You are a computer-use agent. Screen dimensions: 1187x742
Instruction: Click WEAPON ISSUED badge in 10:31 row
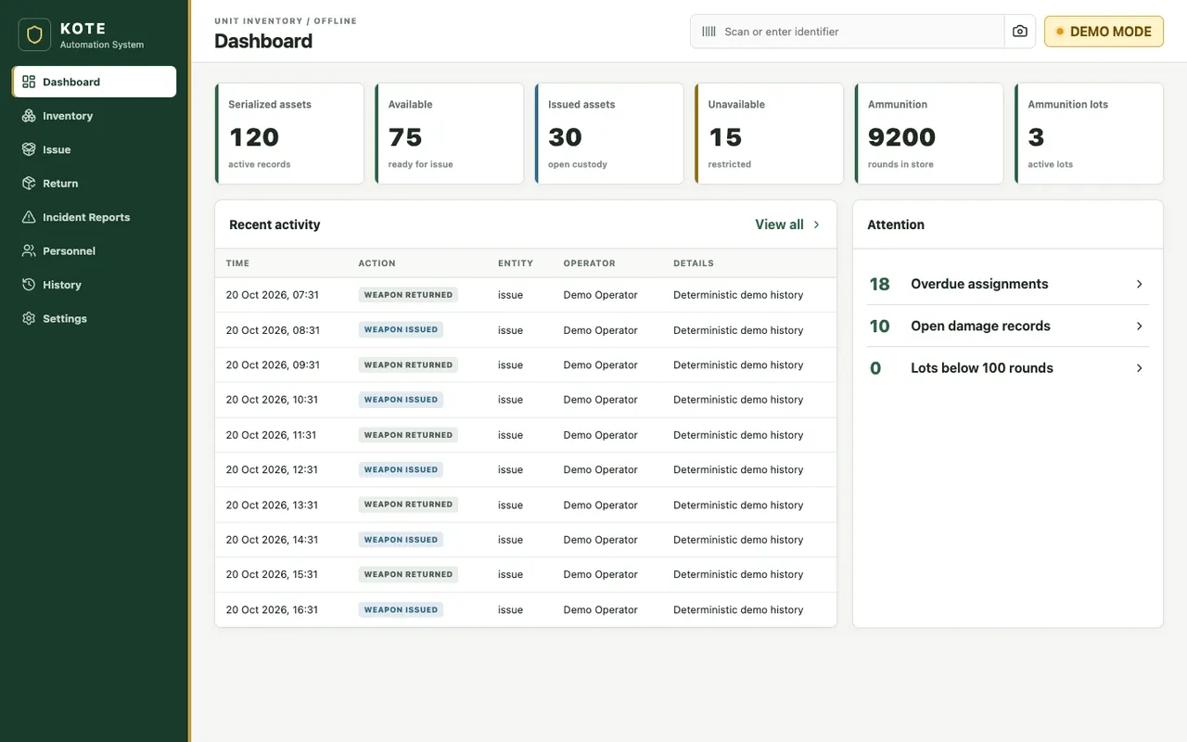402,400
